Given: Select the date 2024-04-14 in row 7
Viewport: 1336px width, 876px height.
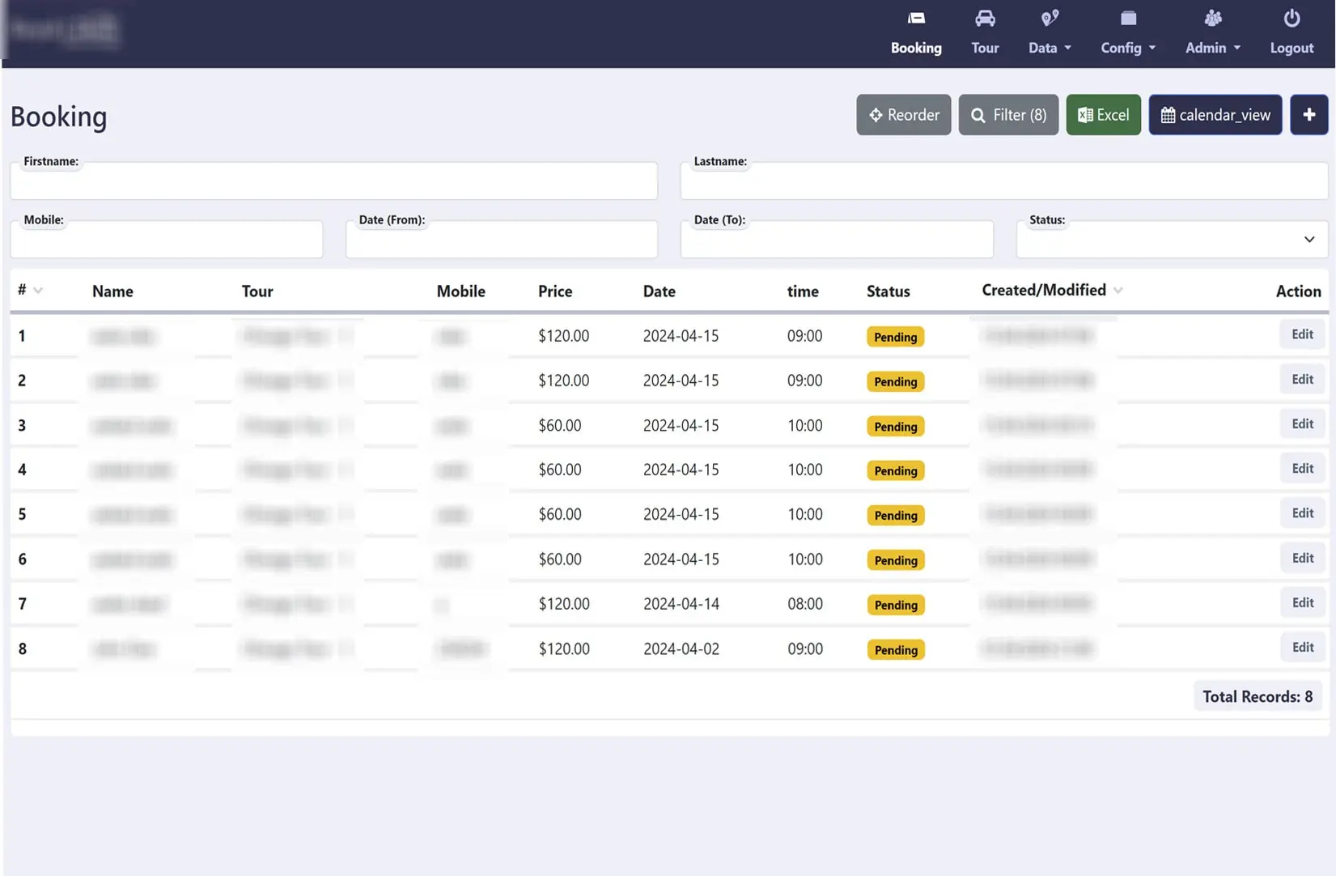Looking at the screenshot, I should pos(681,604).
